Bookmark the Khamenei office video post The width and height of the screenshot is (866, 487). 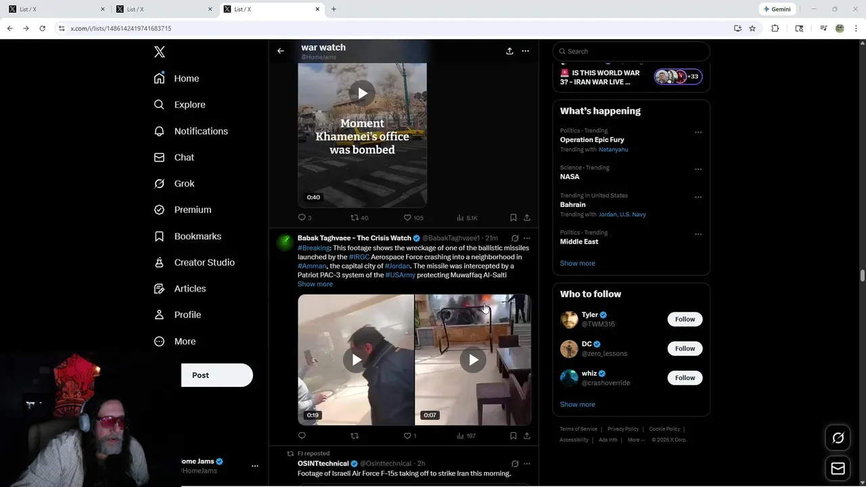[513, 218]
